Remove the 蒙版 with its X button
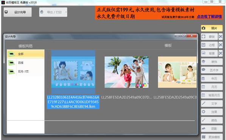The height and width of the screenshot is (140, 226). 221,37
